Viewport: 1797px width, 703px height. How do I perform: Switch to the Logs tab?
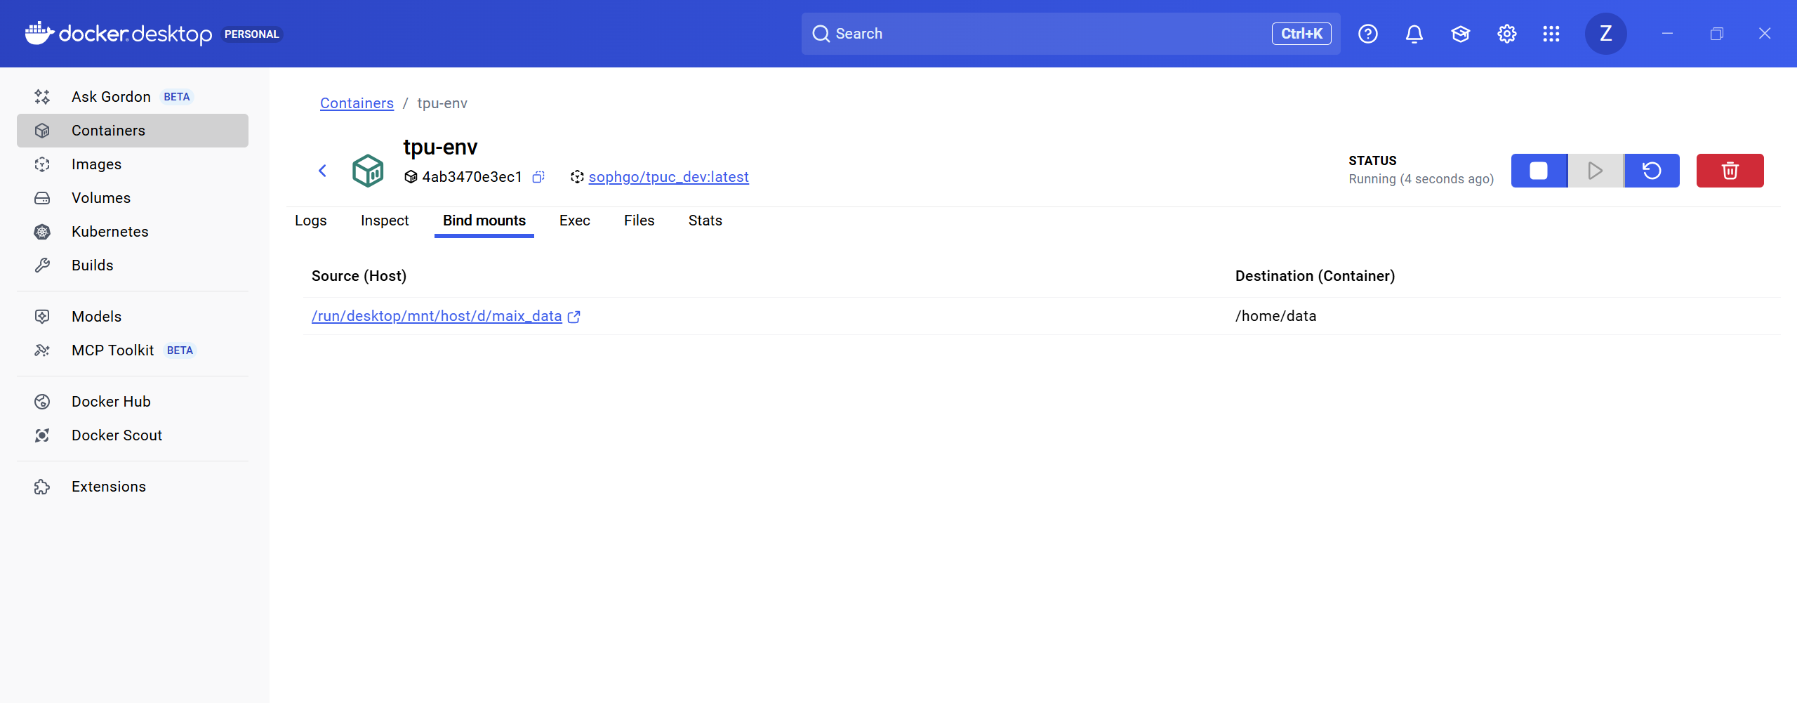[x=310, y=221]
